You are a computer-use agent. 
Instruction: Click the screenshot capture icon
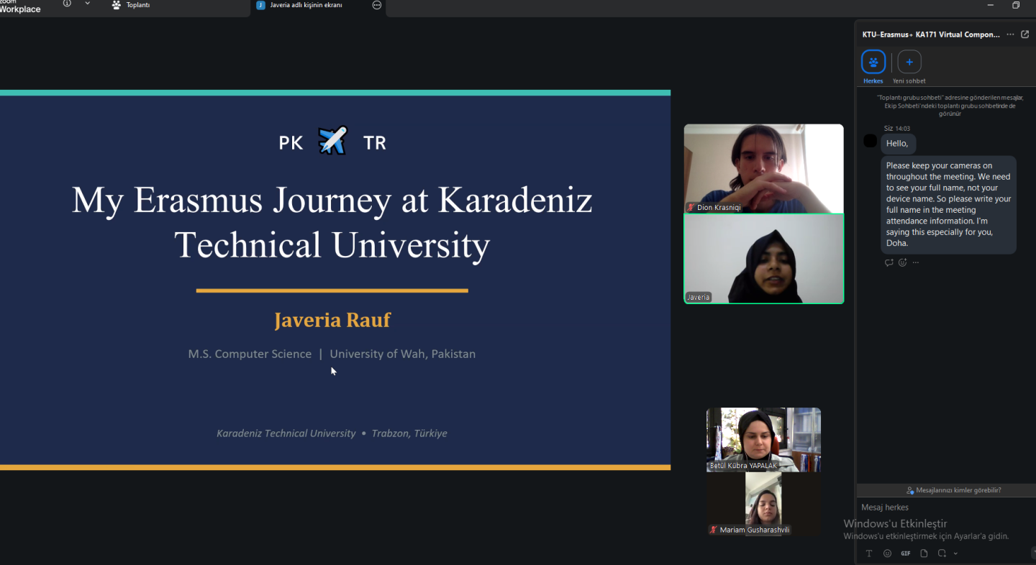[x=942, y=553]
